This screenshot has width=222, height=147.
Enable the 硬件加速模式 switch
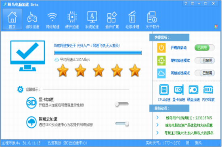(x=205, y=60)
